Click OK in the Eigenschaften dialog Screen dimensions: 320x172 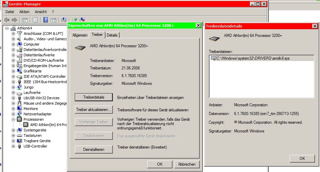tap(160, 164)
